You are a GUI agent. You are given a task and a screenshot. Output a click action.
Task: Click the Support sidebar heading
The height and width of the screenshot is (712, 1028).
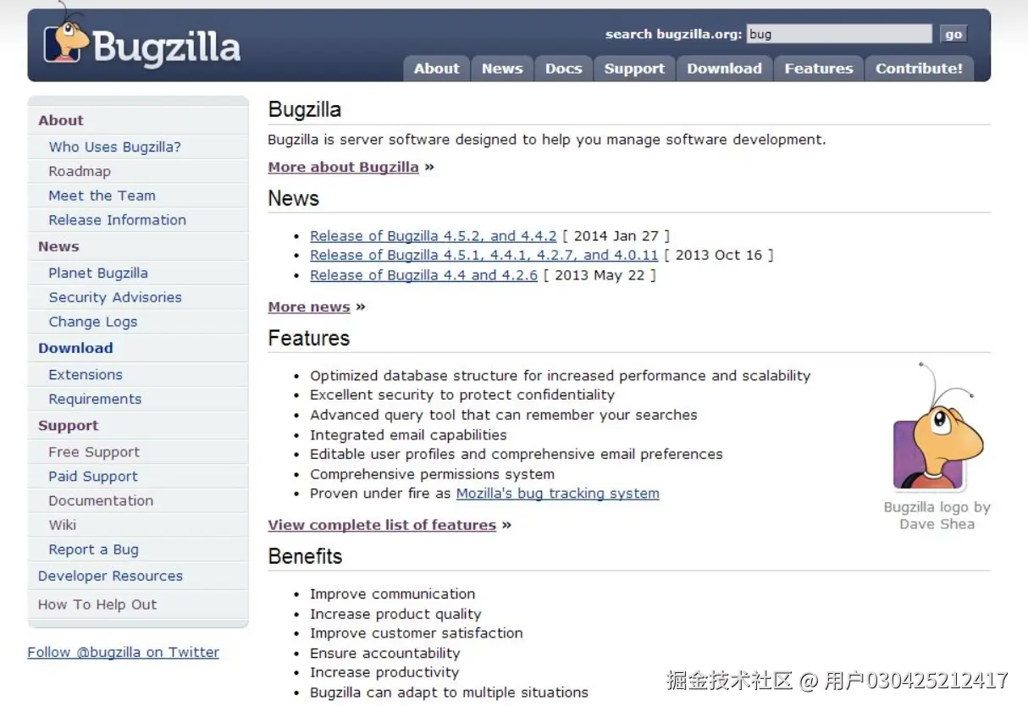tap(69, 426)
